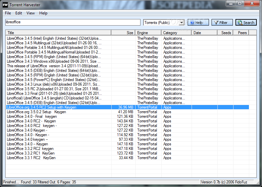Click the Filter button
The width and height of the screenshot is (262, 187).
coord(222,22)
